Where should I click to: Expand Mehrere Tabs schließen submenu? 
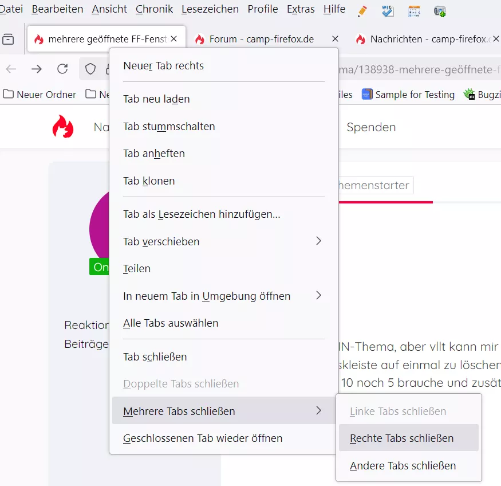click(224, 411)
